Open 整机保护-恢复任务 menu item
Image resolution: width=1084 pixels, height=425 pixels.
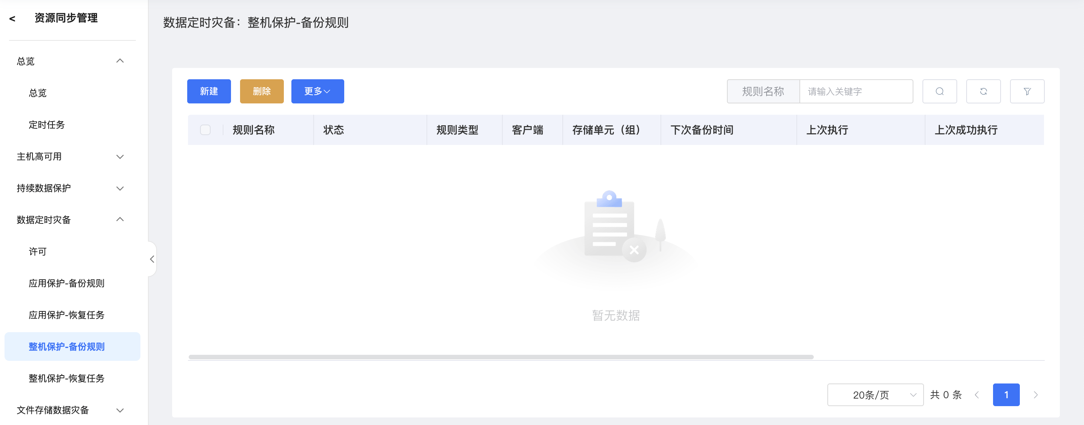[x=66, y=378]
